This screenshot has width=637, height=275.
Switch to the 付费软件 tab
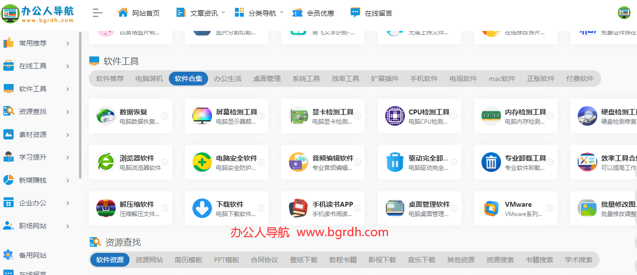[x=580, y=79]
